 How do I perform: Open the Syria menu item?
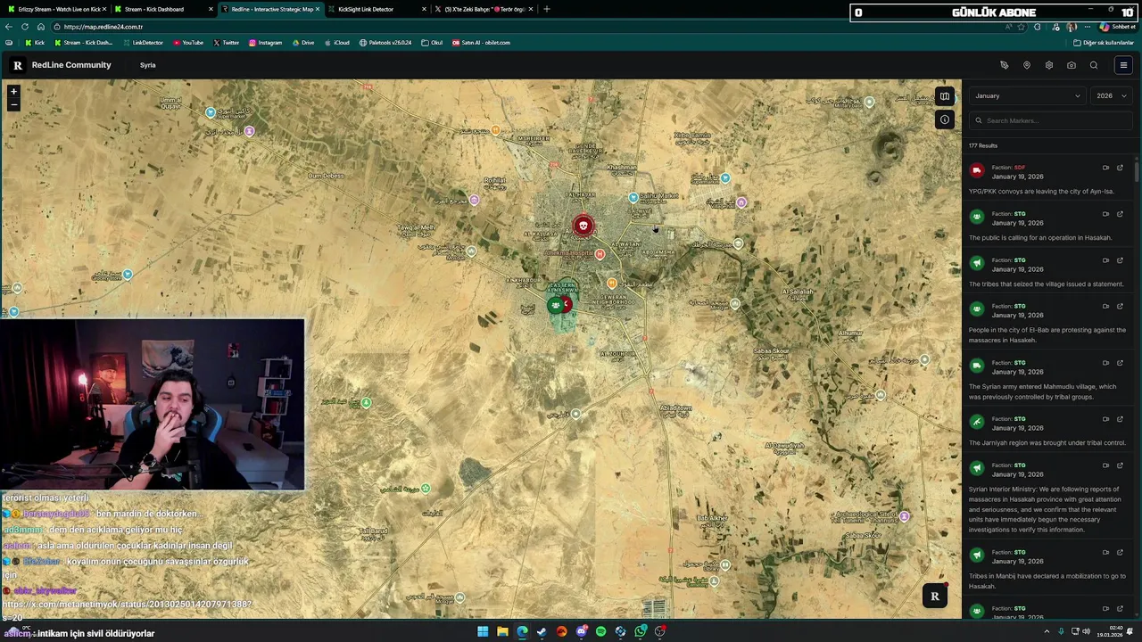147,65
